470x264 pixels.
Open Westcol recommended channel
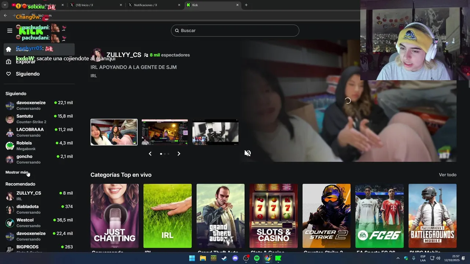click(x=39, y=223)
